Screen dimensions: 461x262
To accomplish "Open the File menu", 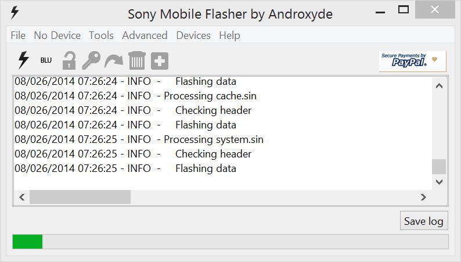I will point(18,35).
